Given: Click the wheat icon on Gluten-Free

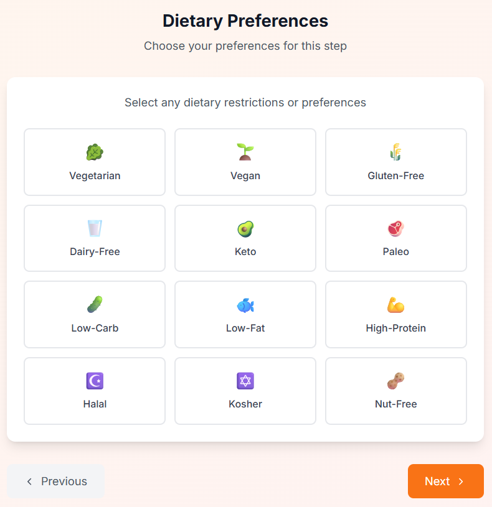Looking at the screenshot, I should pyautogui.click(x=395, y=151).
